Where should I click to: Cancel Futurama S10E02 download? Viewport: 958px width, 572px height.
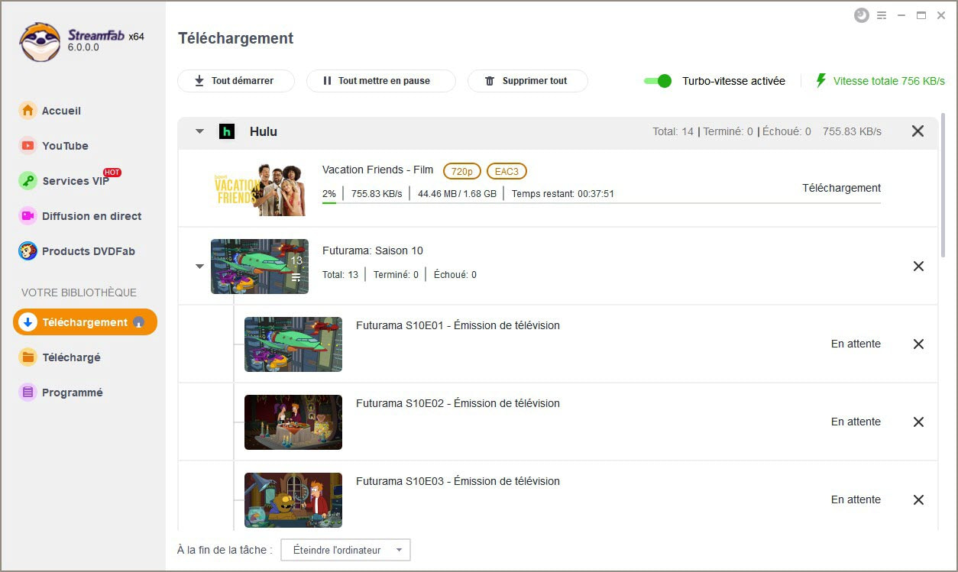pos(918,422)
